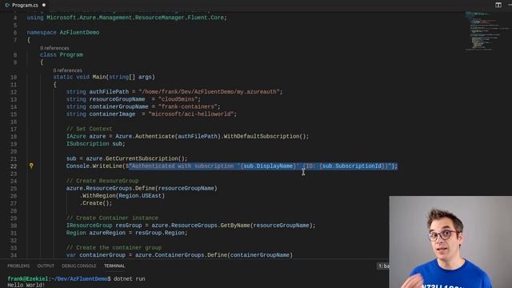Image resolution: width=512 pixels, height=288 pixels.
Task: Click the split editor icon
Action: click(498, 5)
